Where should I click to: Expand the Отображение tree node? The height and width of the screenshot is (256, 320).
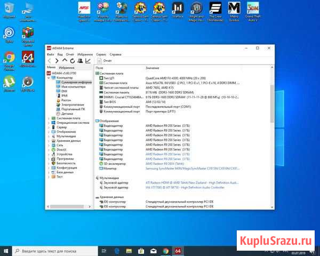coord(49,132)
